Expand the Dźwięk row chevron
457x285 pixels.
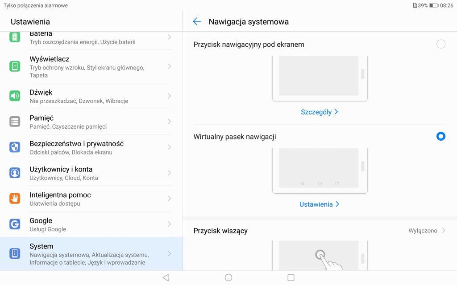click(169, 96)
